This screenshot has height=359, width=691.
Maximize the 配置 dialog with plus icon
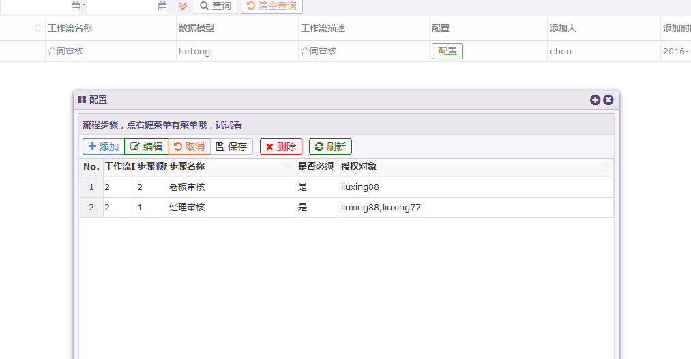tap(595, 99)
